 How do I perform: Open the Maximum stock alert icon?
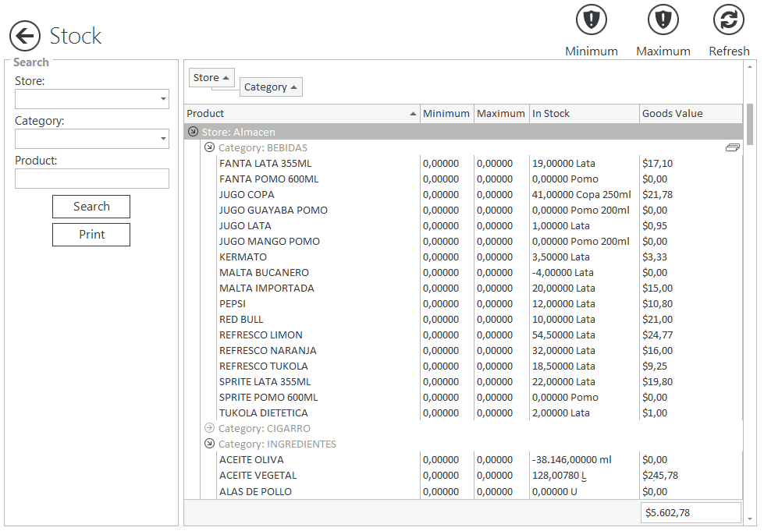(663, 19)
